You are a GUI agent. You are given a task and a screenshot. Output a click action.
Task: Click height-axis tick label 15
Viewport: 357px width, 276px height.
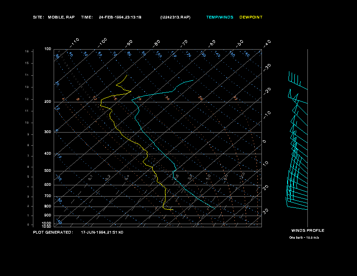point(27,63)
